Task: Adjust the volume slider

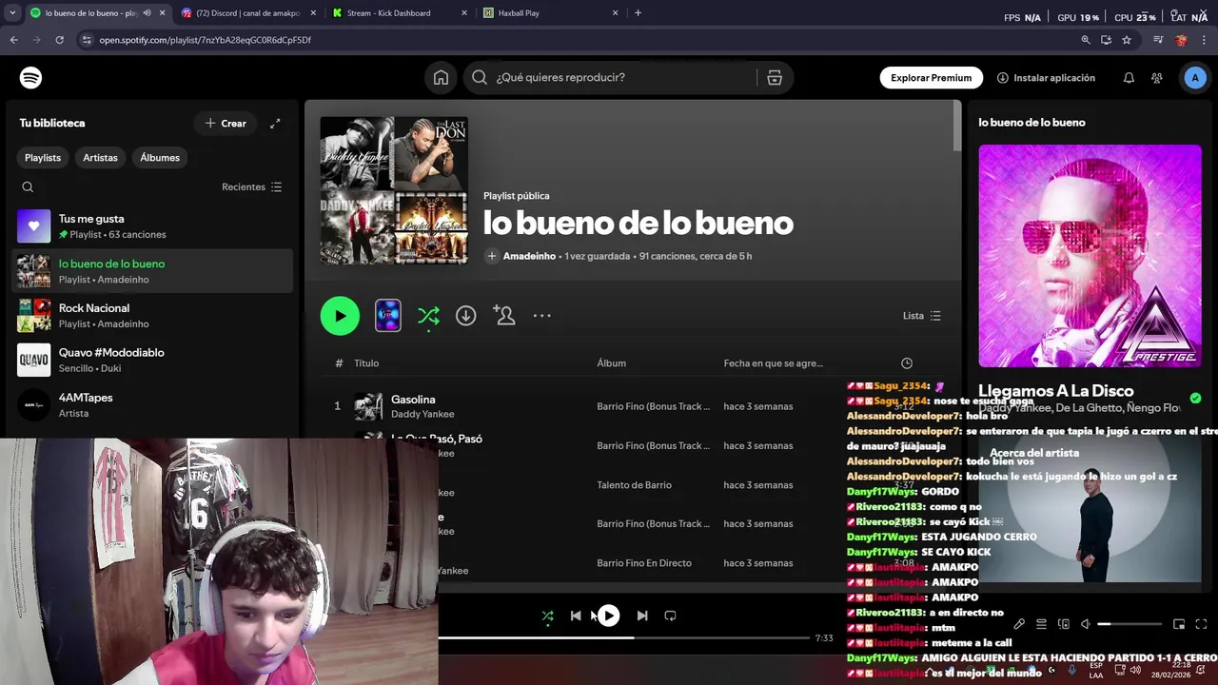Action: pos(1130,624)
